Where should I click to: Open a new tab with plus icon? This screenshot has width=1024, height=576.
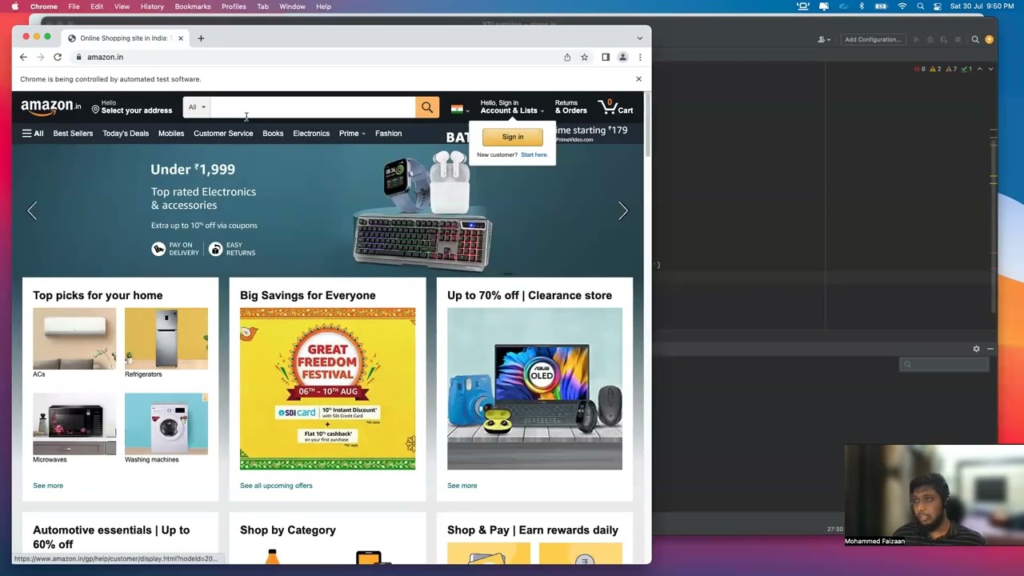click(x=201, y=38)
